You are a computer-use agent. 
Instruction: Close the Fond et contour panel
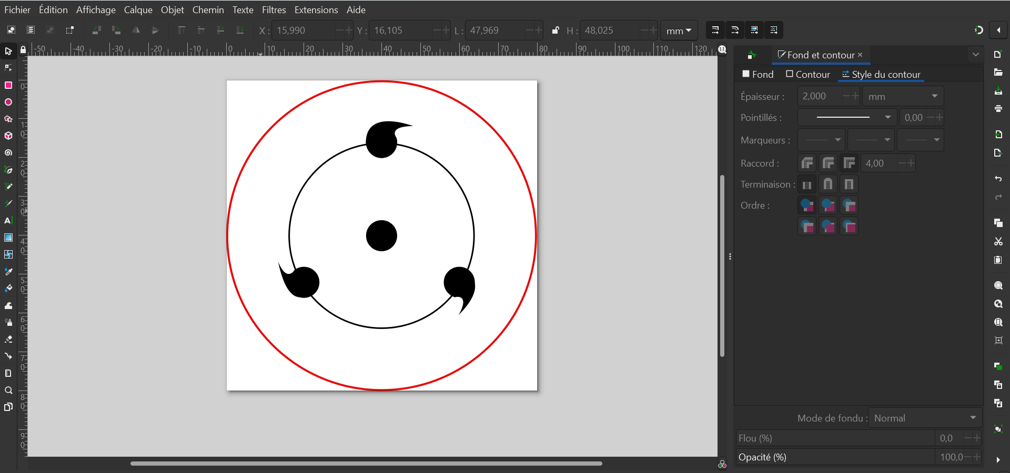860,55
